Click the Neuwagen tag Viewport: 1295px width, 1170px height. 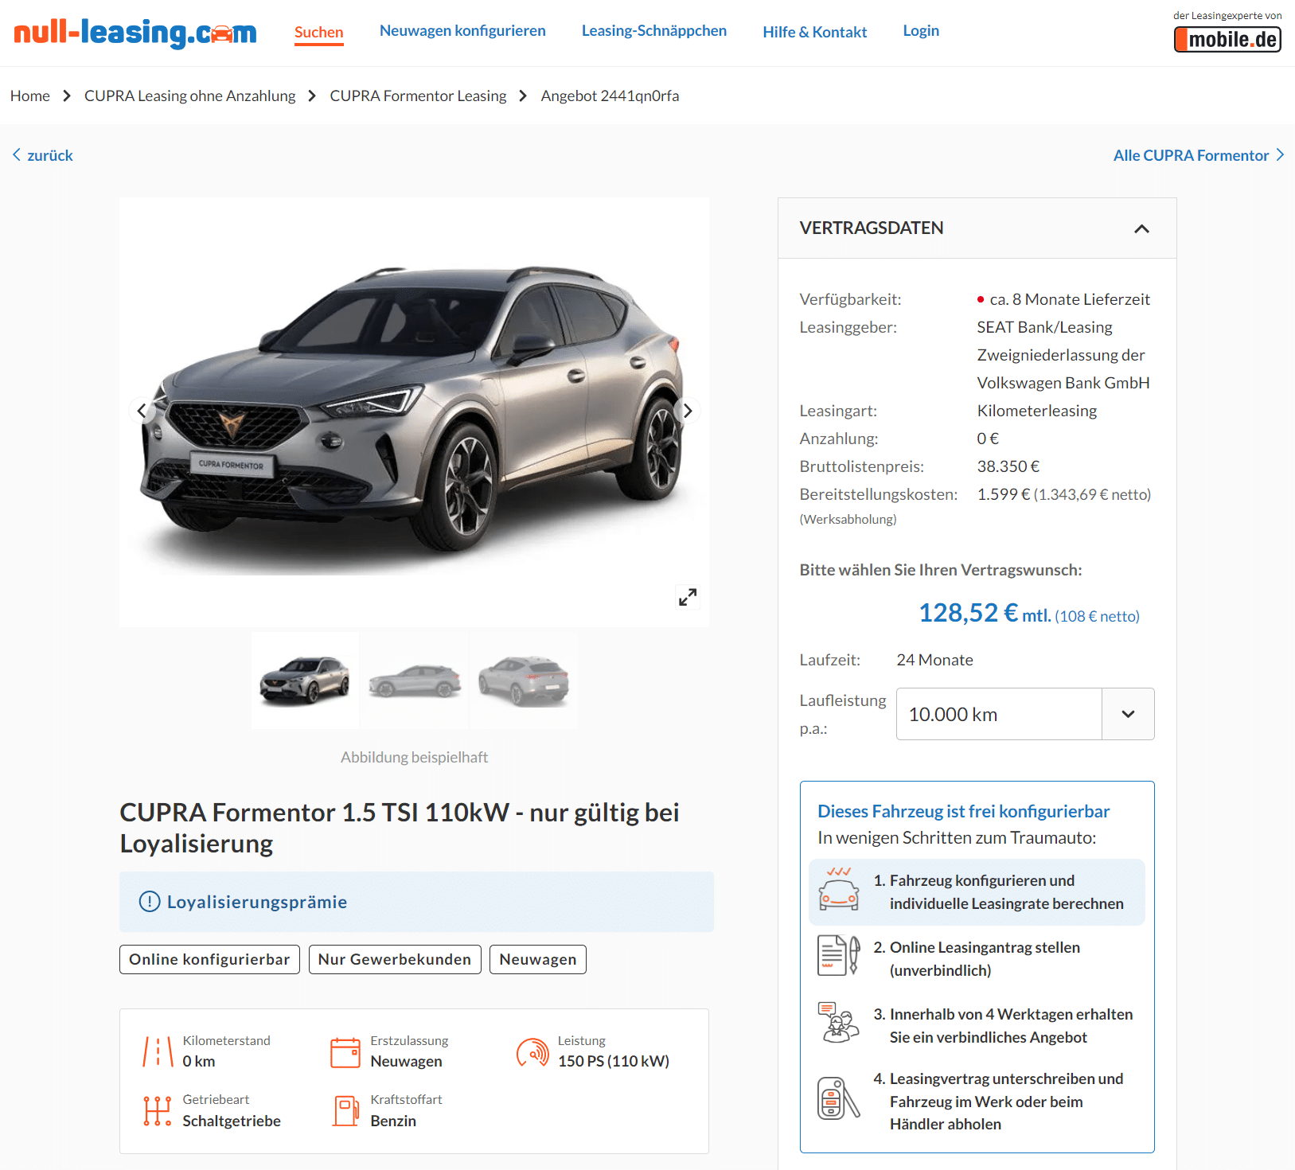coord(538,959)
